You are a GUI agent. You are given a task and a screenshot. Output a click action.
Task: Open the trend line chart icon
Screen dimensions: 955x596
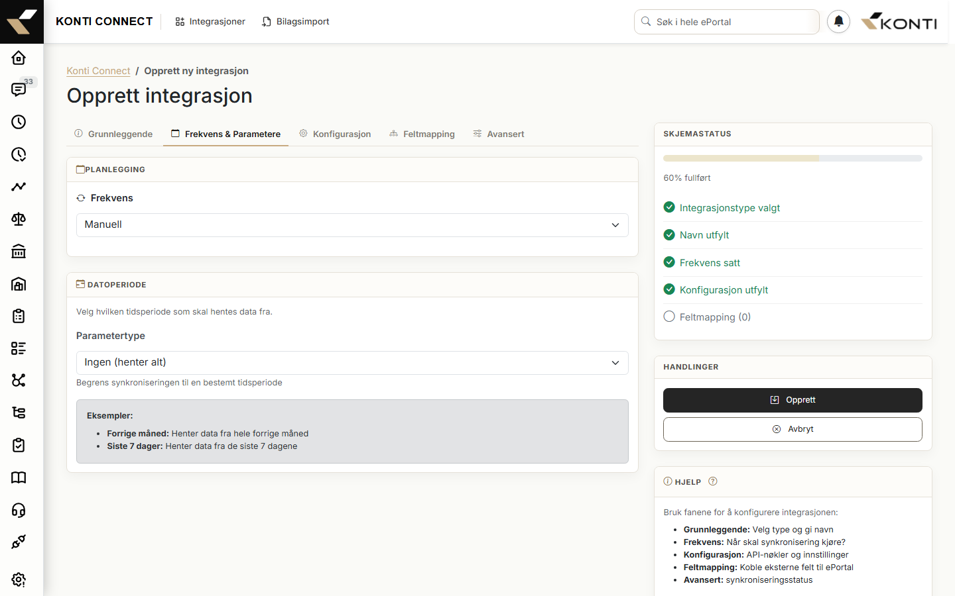point(19,187)
